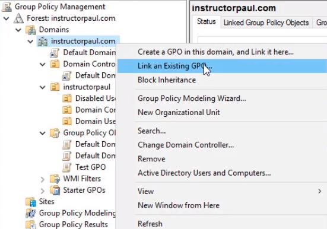Click the Group Policy Results icon
The image size is (327, 229).
31,224
